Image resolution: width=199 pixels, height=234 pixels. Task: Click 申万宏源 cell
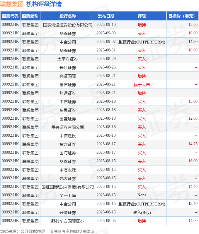68,170
